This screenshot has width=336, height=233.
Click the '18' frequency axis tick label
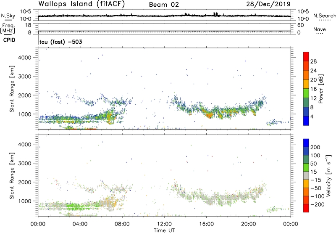click(28, 25)
